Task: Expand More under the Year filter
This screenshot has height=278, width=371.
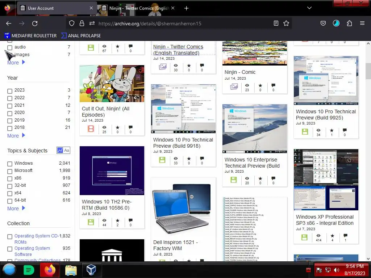Action: pos(16,136)
